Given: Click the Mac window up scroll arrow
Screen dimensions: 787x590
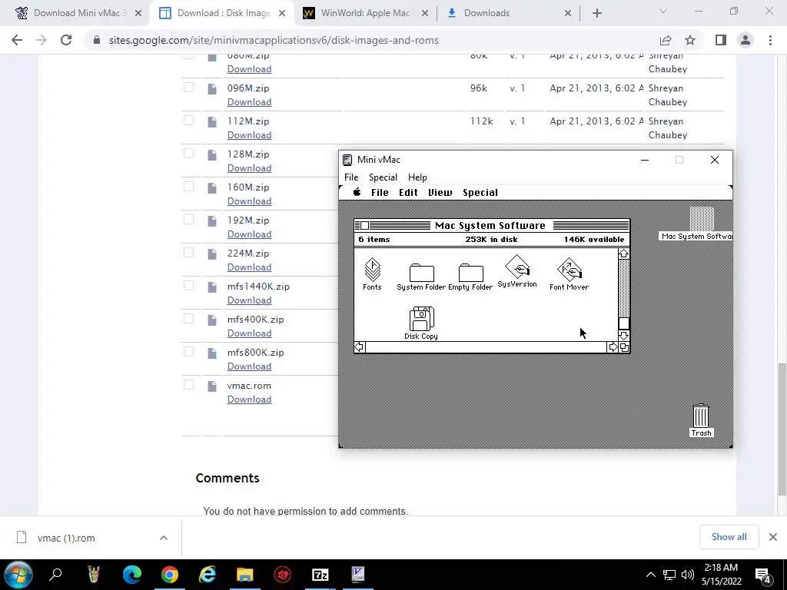Looking at the screenshot, I should click(x=623, y=254).
